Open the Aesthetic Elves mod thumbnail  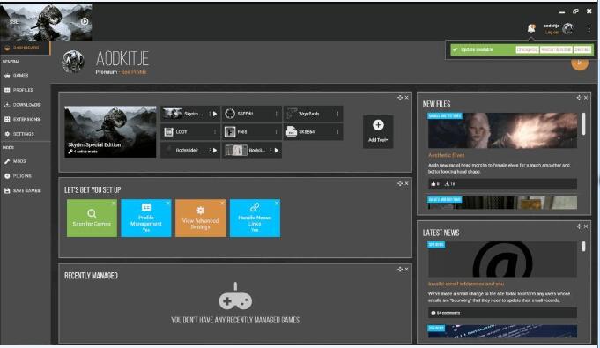pyautogui.click(x=502, y=130)
